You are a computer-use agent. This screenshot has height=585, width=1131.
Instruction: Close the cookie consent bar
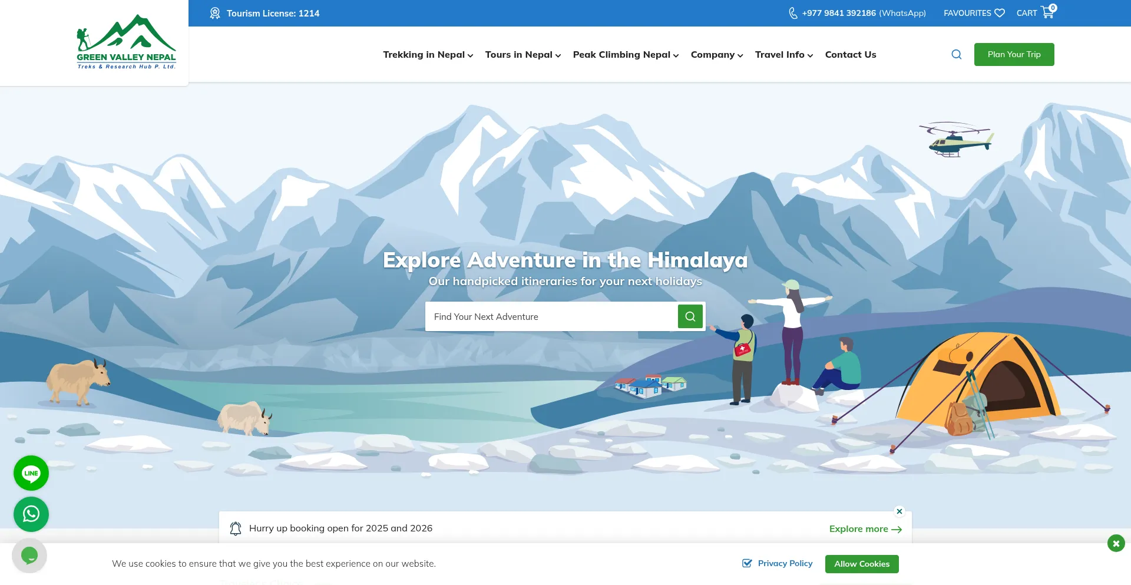[1116, 543]
